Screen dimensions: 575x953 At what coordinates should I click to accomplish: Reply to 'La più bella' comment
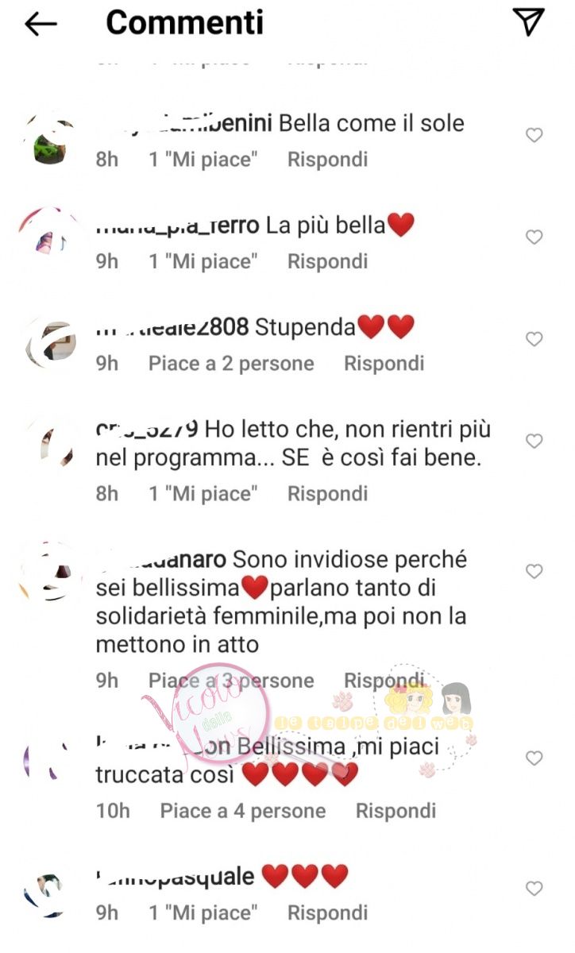[327, 261]
